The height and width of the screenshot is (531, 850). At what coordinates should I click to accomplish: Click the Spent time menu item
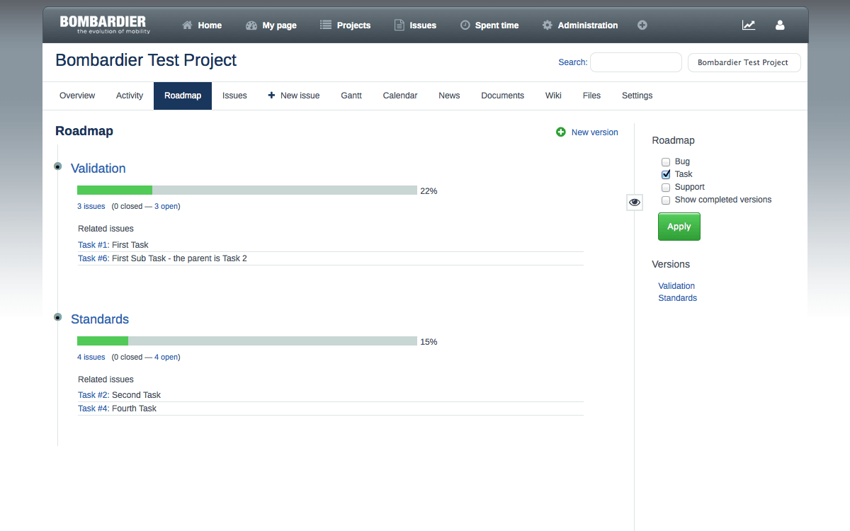click(489, 25)
